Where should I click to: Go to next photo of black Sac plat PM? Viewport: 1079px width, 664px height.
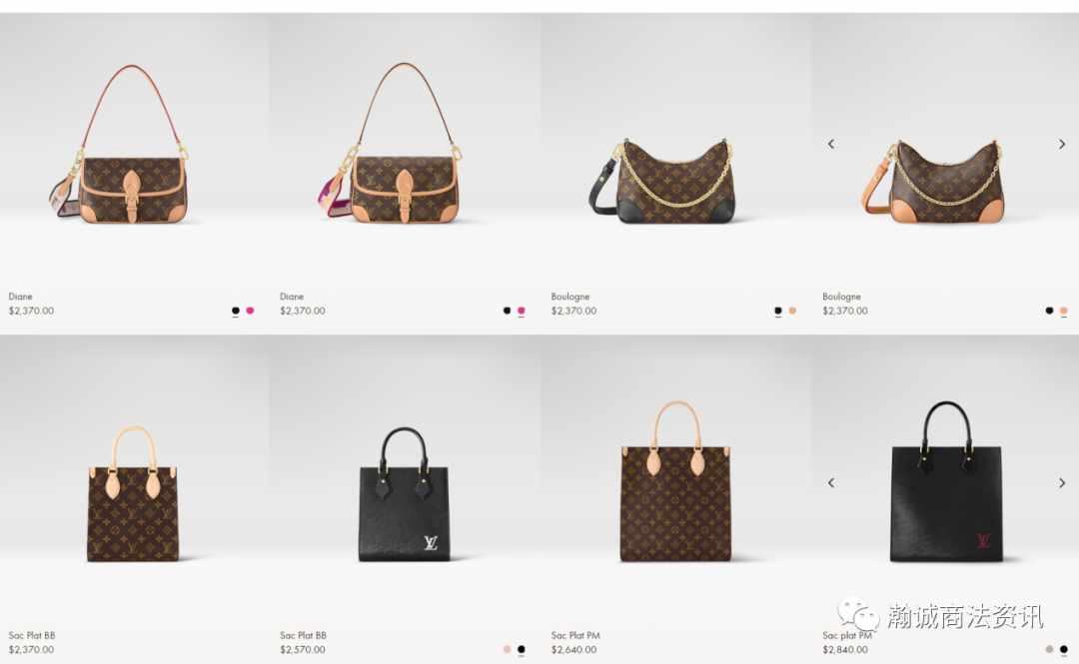[x=1062, y=483]
